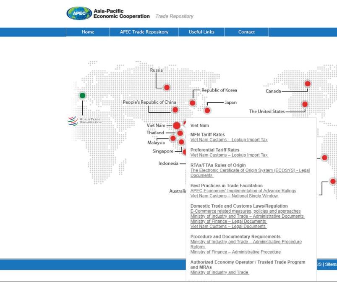Open the APEC Trade Repository menu item
Screen dimensions: 337x282
click(x=144, y=32)
